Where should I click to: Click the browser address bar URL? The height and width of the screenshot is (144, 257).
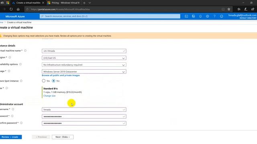[x=60, y=9]
